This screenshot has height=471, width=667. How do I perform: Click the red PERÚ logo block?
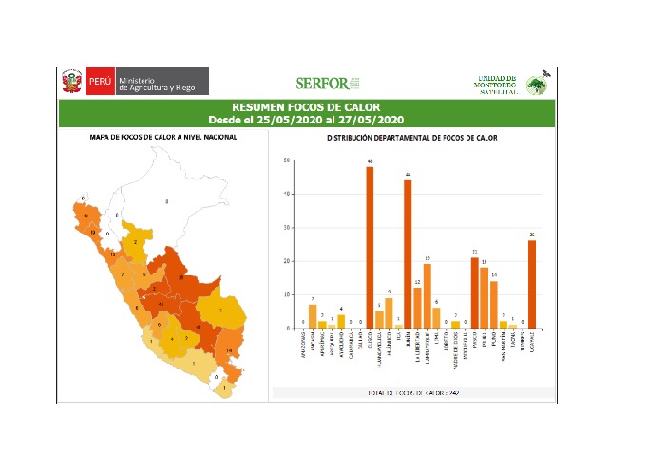click(101, 82)
